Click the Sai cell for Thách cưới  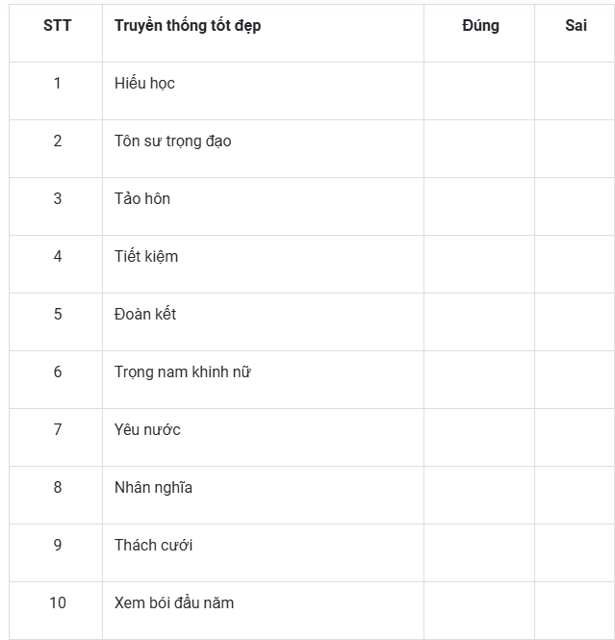[x=575, y=553]
